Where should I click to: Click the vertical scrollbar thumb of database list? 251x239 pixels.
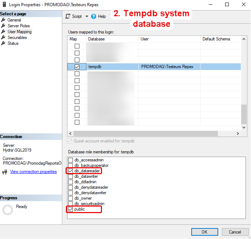point(244,114)
